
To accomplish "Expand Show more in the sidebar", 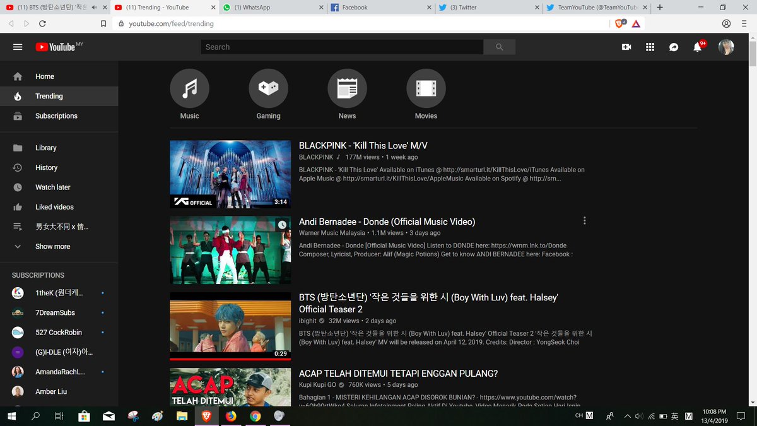I will (59, 246).
